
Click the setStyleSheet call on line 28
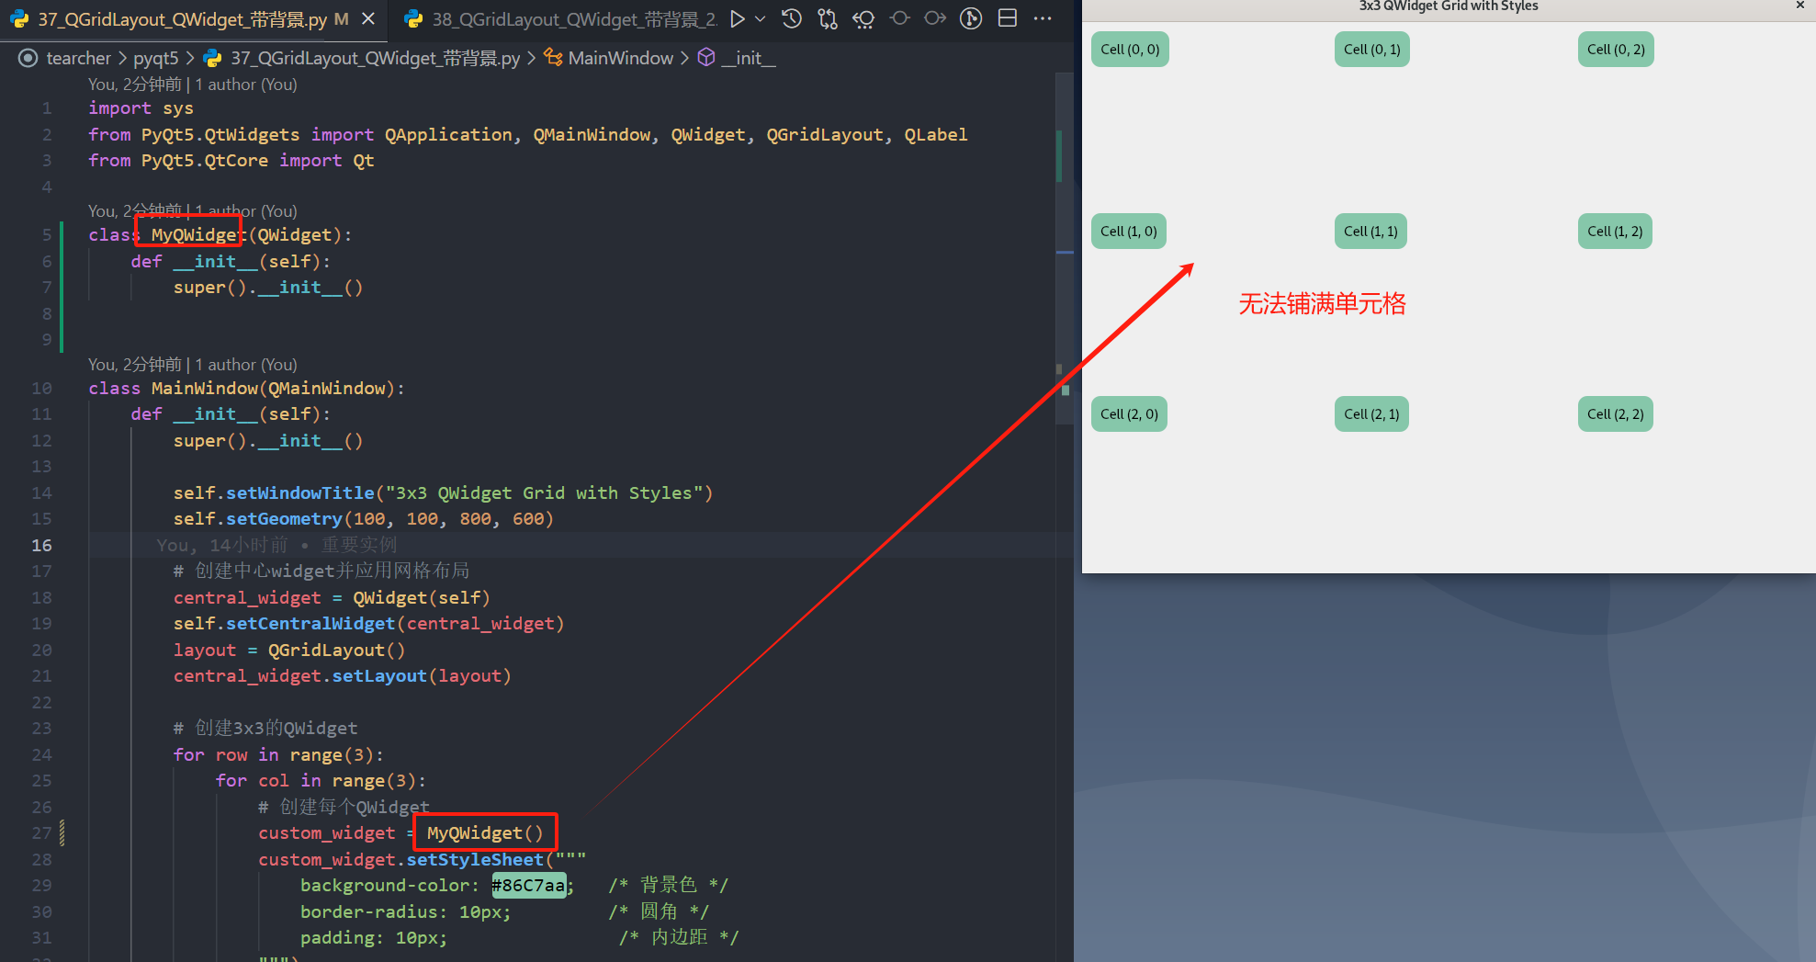pyautogui.click(x=475, y=860)
